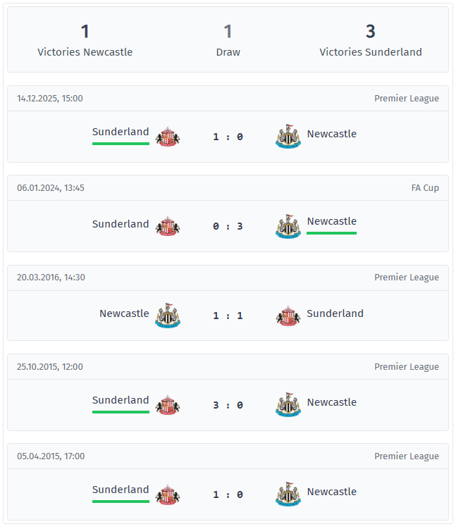The image size is (456, 529).
Task: Click Sunderland crest in 20.03.2016 match
Action: coord(288,315)
